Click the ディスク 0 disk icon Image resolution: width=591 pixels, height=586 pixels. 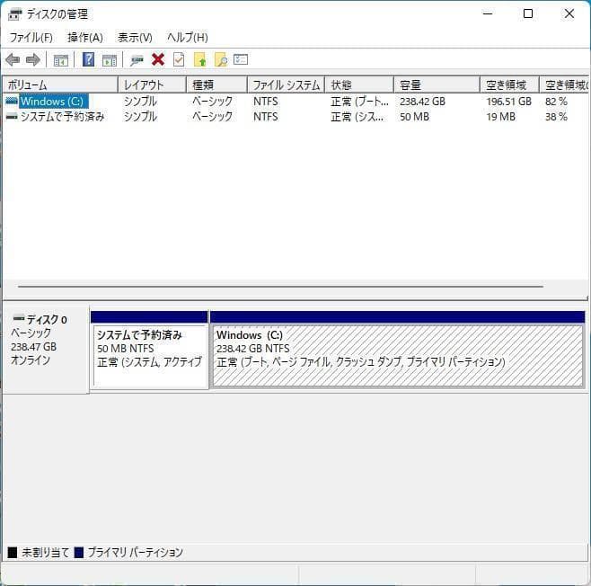19,318
